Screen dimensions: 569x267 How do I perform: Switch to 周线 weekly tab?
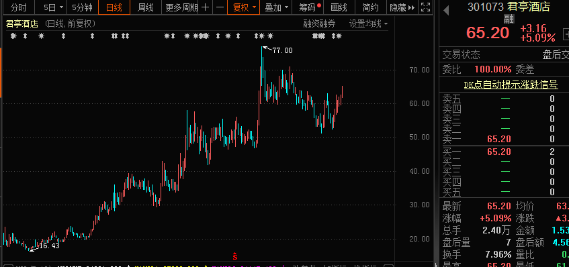point(146,7)
